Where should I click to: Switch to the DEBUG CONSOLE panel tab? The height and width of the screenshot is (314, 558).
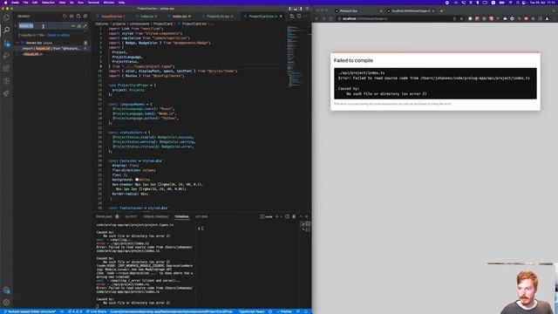(x=156, y=216)
